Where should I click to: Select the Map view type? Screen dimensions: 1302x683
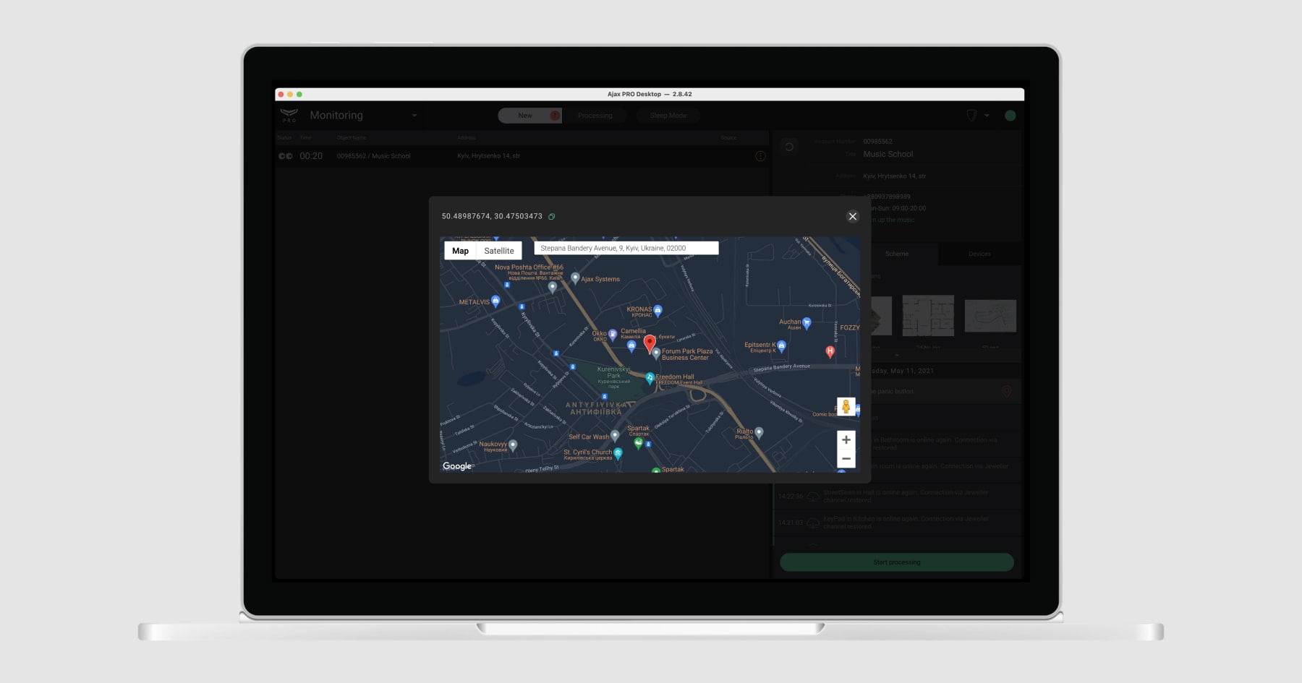click(x=460, y=251)
